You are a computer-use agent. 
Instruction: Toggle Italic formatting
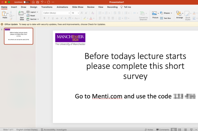(x=49, y=18)
